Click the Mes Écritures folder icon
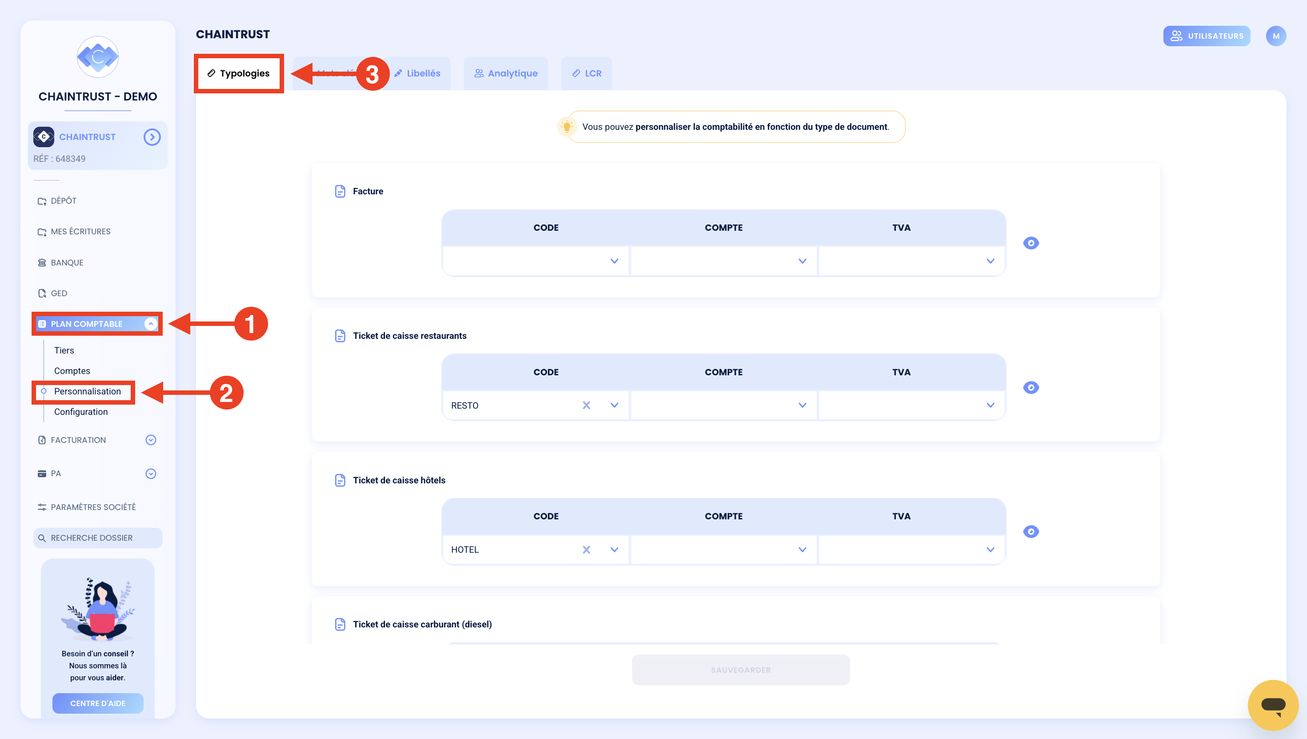This screenshot has height=739, width=1307. click(42, 232)
